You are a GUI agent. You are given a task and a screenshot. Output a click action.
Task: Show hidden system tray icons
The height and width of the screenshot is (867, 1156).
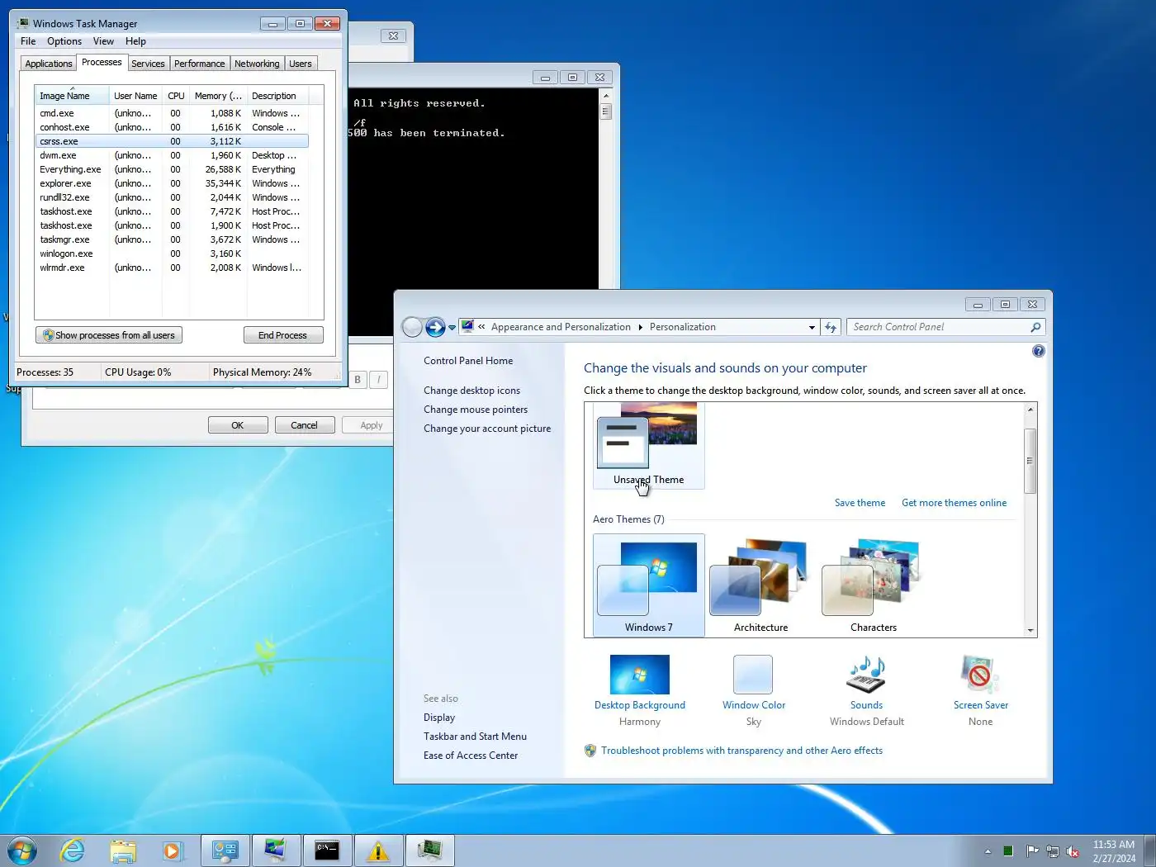click(988, 851)
